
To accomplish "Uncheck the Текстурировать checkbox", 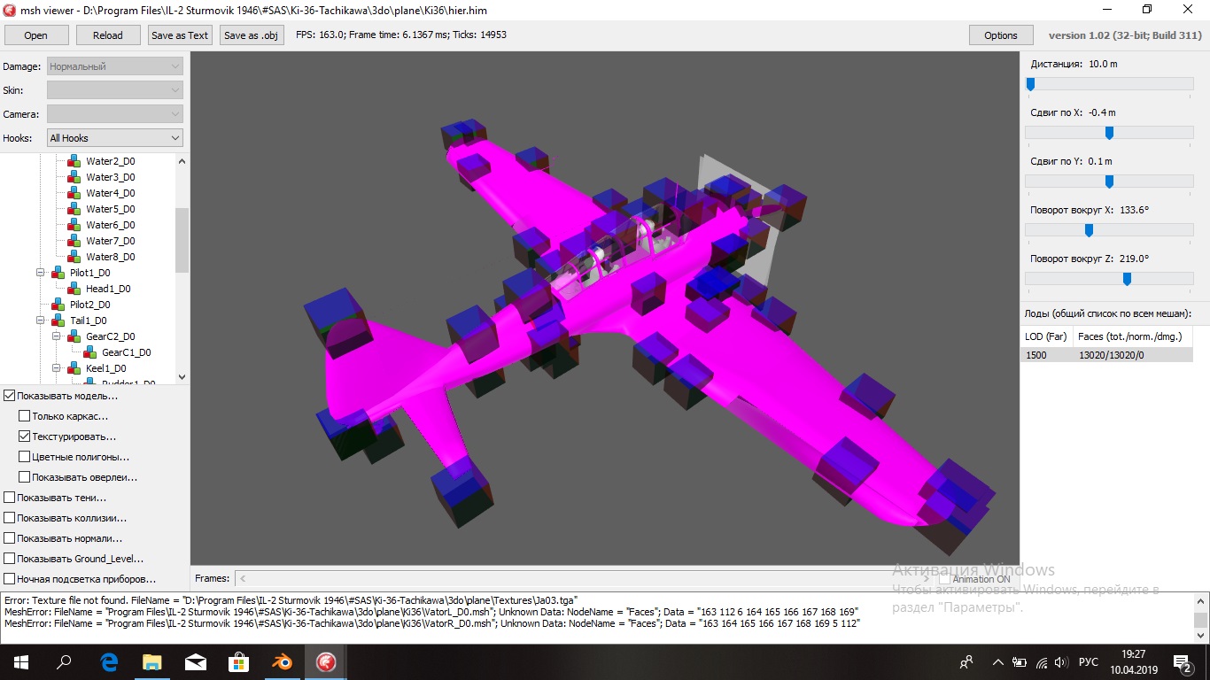I will coord(25,437).
